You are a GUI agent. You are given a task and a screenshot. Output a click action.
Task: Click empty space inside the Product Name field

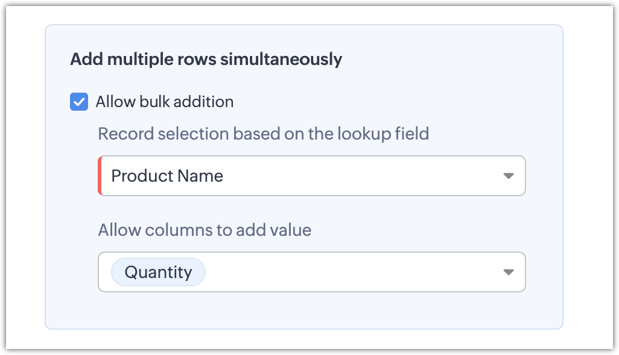pos(362,176)
